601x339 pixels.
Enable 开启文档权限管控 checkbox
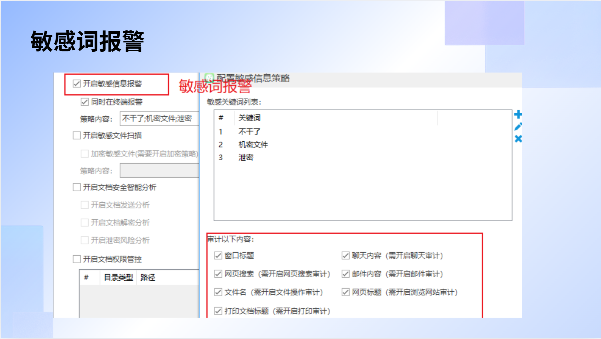pyautogui.click(x=77, y=259)
